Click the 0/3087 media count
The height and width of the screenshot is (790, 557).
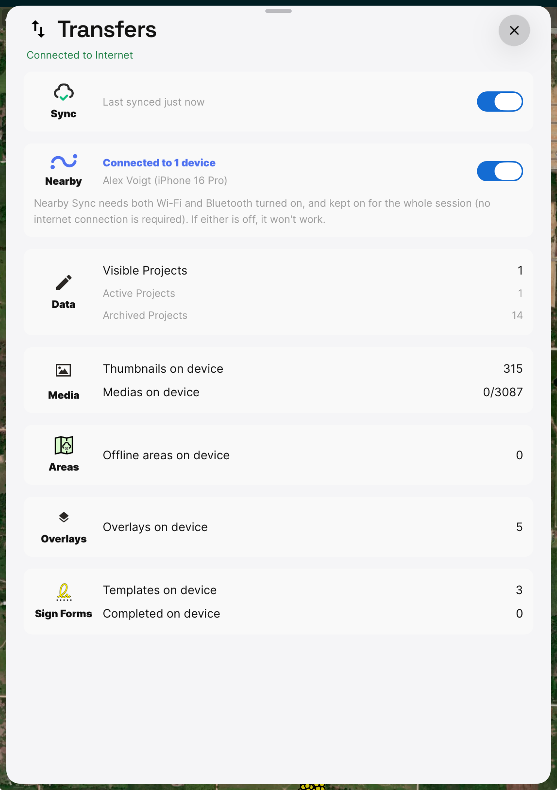503,392
